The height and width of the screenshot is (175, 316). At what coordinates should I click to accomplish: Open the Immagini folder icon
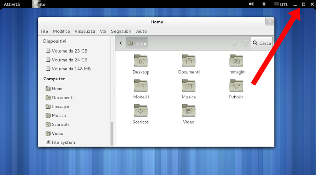[237, 61]
